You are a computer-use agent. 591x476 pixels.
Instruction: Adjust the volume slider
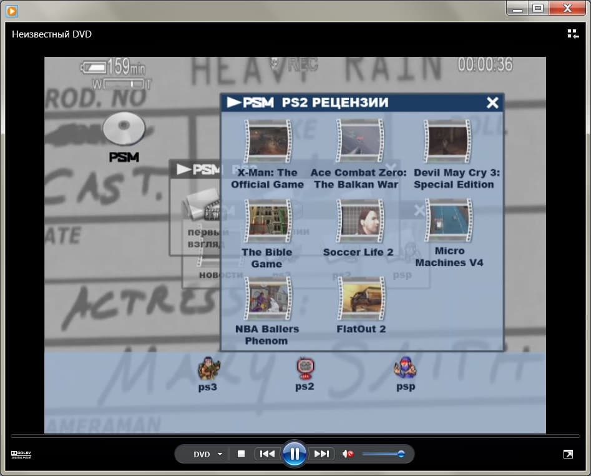(x=383, y=454)
